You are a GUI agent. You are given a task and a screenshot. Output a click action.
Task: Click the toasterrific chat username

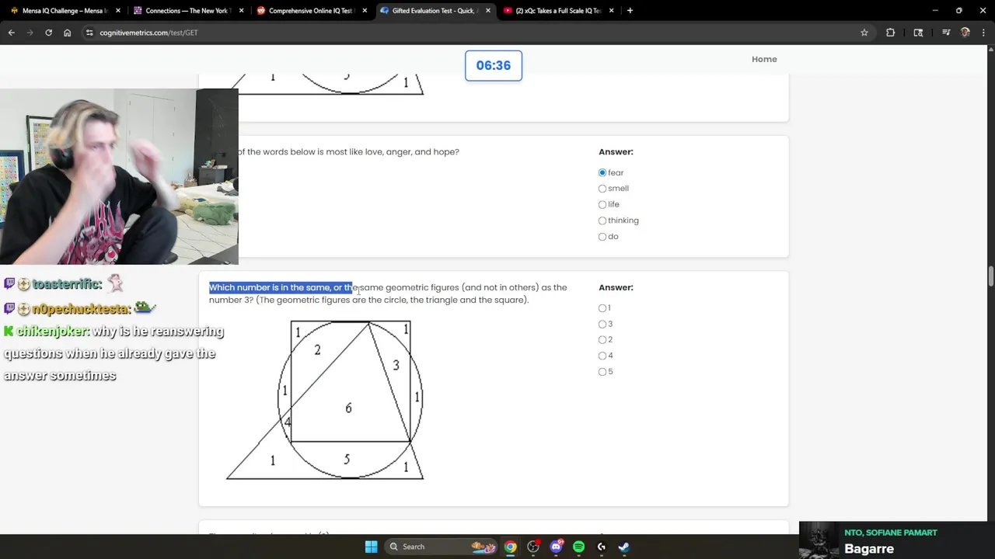click(67, 284)
